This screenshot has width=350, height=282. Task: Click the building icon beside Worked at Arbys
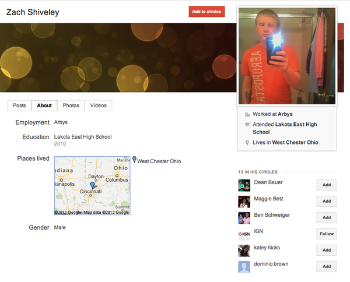247,114
